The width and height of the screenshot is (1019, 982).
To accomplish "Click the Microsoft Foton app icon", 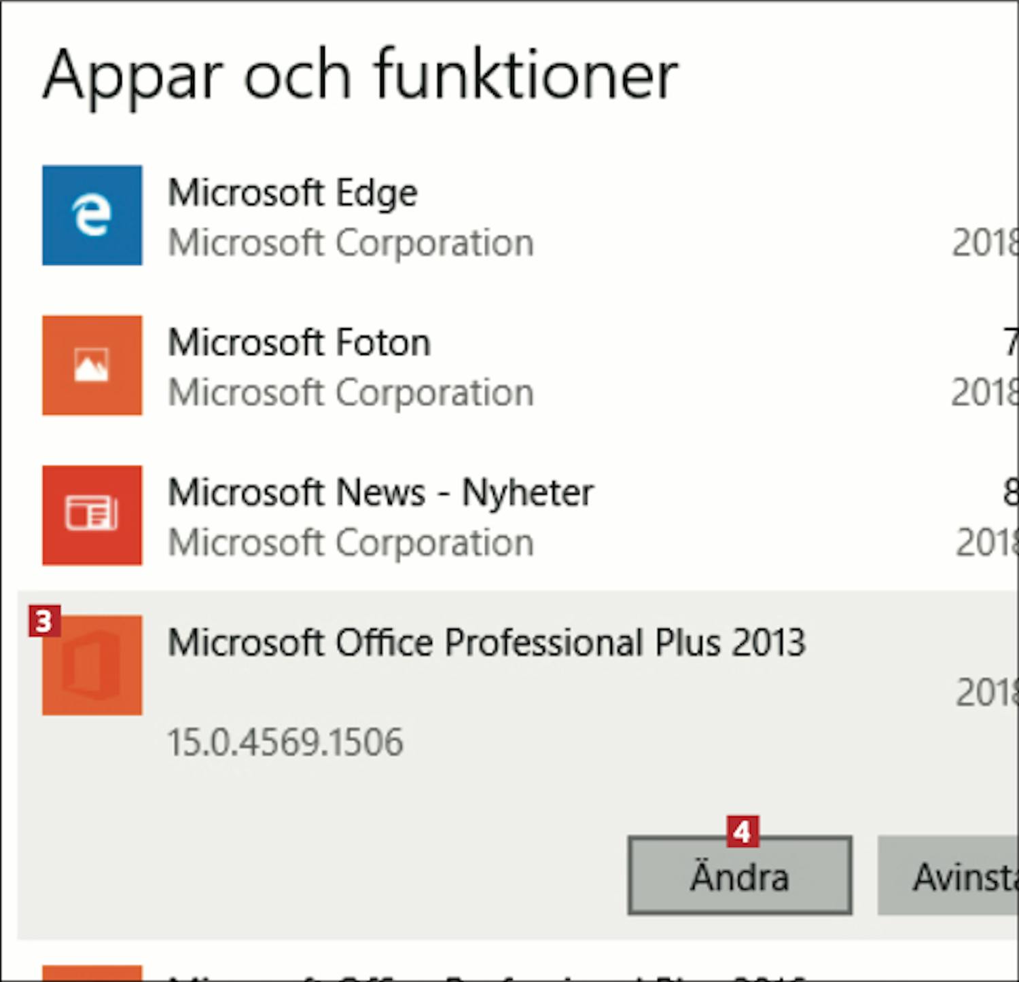I will coord(92,365).
